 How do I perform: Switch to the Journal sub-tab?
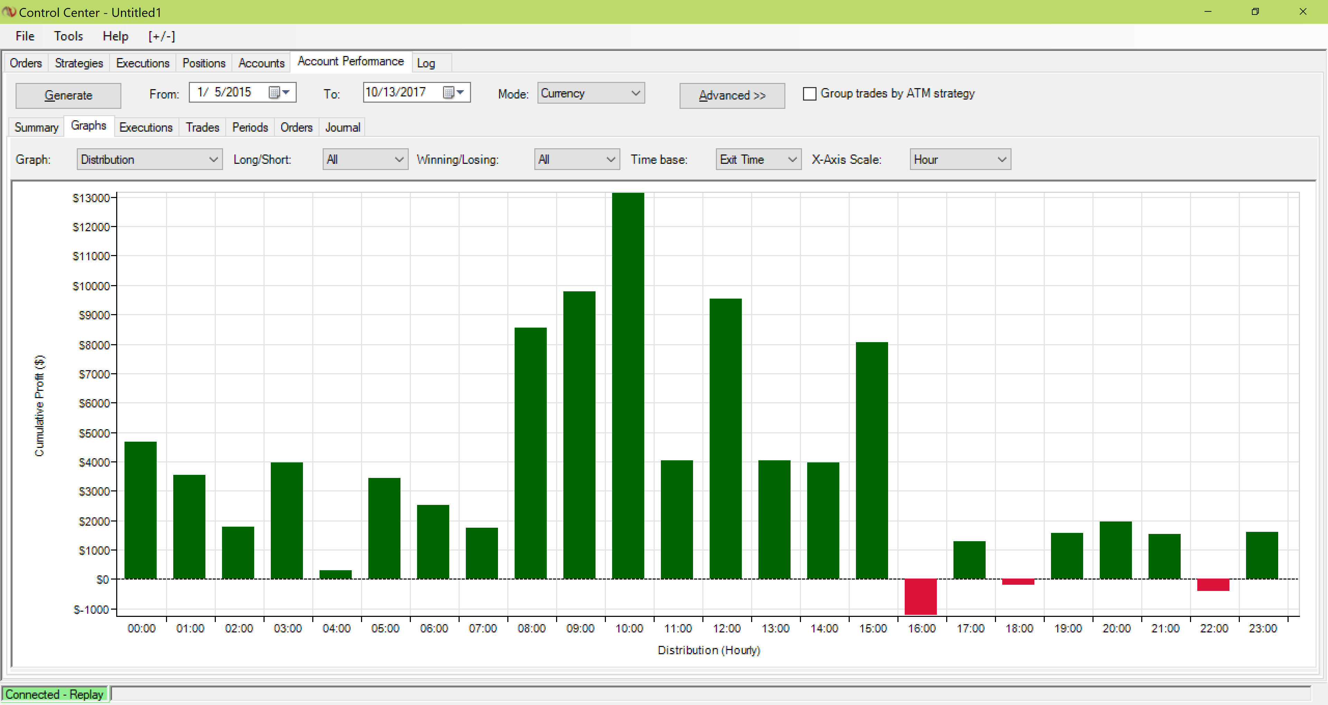(x=342, y=127)
